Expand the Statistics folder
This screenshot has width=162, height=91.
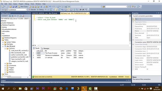pyautogui.click(x=5, y=72)
